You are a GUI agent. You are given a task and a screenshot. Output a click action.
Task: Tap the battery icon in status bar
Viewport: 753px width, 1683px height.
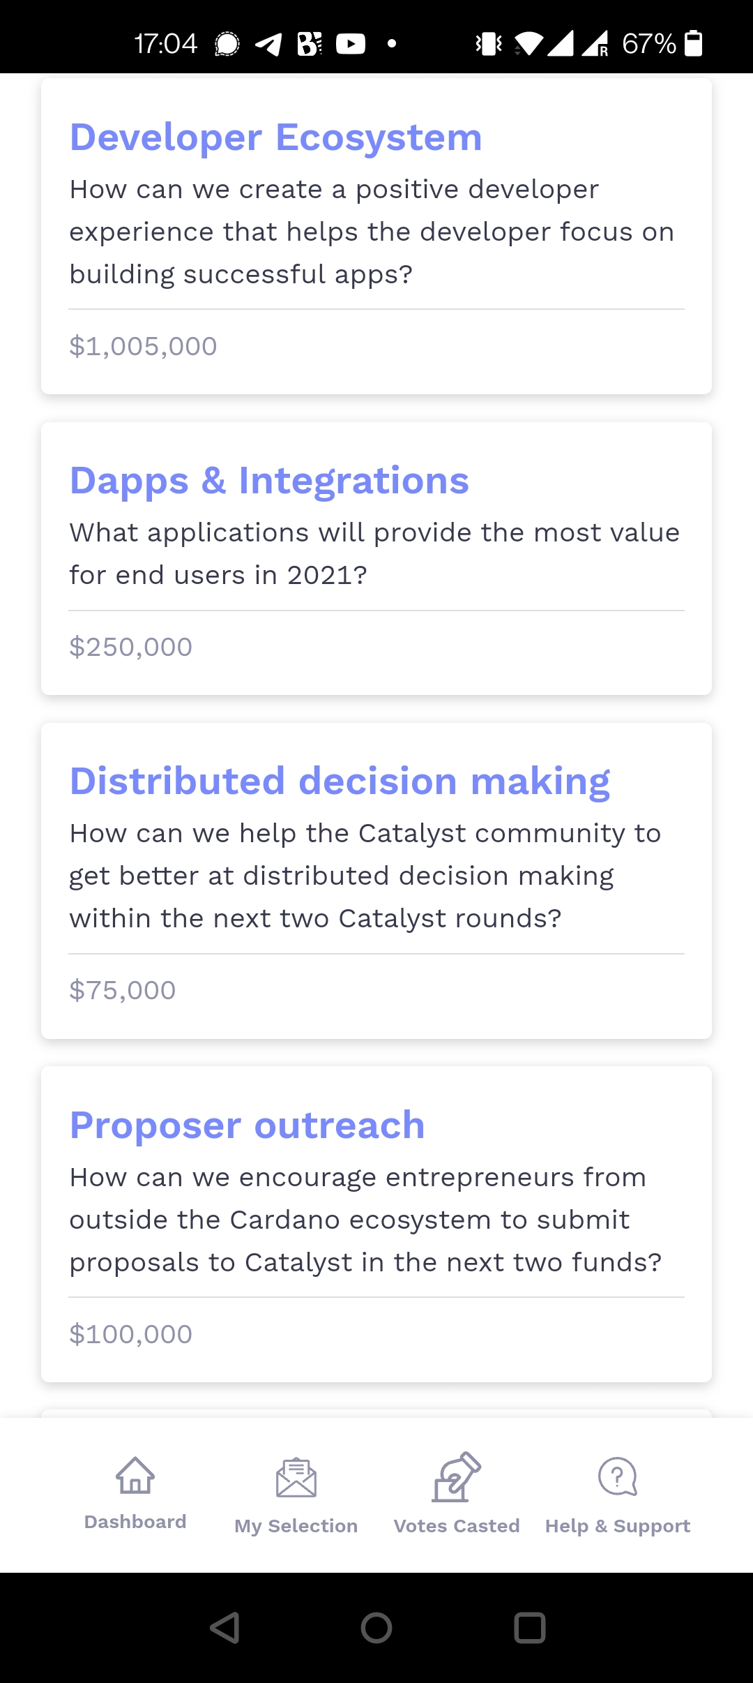693,43
